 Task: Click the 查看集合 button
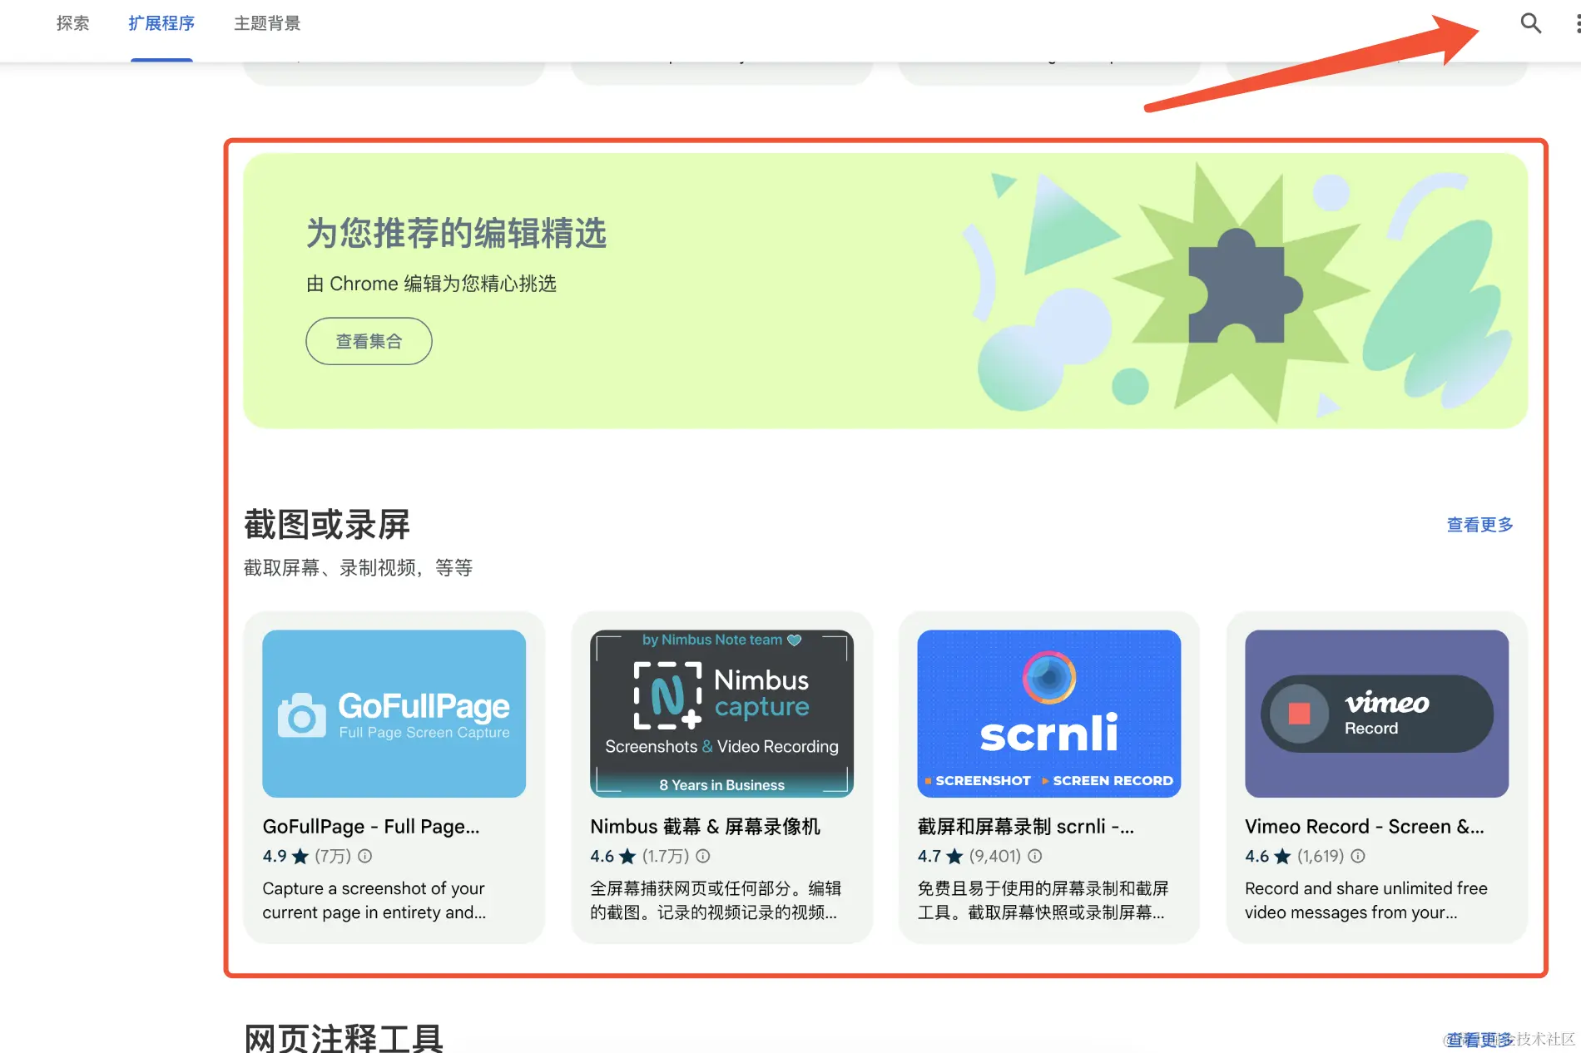[x=369, y=341]
